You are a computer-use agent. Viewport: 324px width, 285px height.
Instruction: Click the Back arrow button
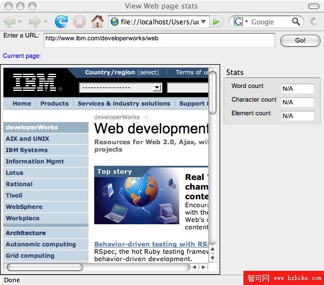(9, 22)
